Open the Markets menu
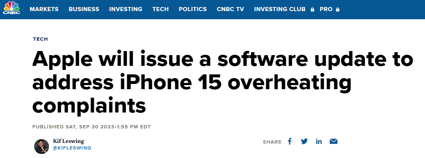 44,9
